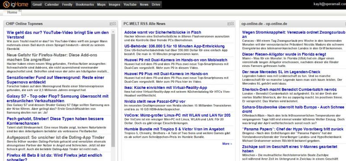Open 'Firefox 46 Beta 8 ist da' headline
346x161 pixels.
pos(54,157)
